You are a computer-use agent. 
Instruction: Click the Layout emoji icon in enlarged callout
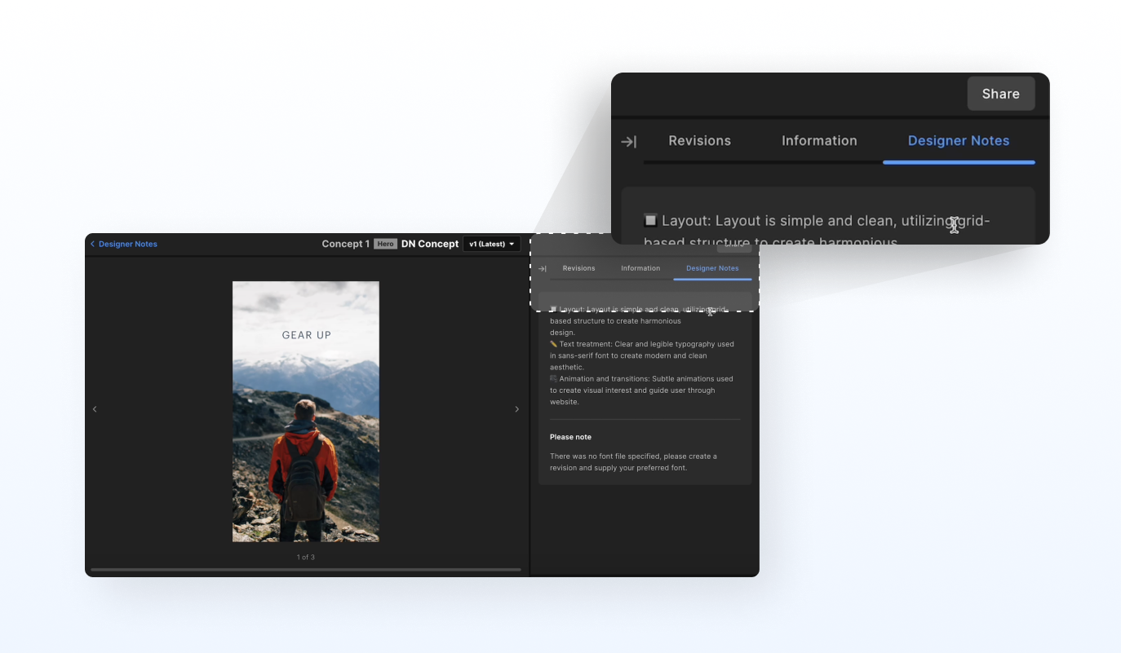point(650,220)
